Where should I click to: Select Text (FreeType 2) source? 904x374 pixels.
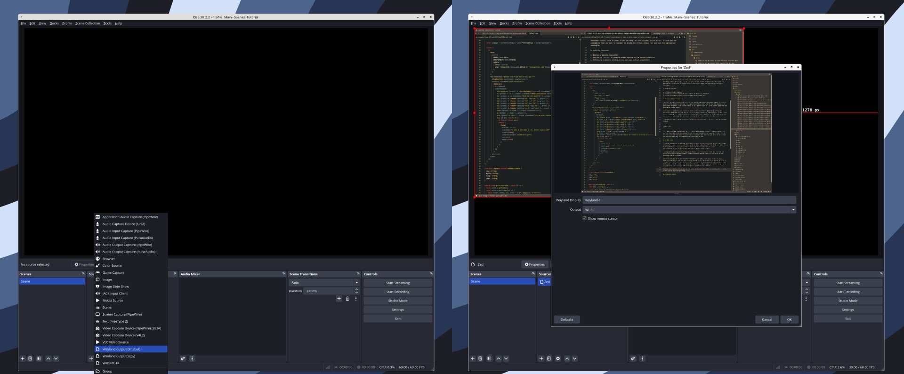(x=131, y=321)
